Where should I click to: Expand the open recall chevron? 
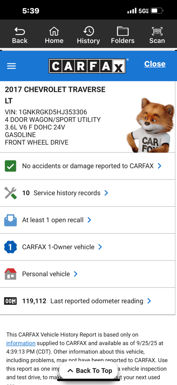pos(89,220)
